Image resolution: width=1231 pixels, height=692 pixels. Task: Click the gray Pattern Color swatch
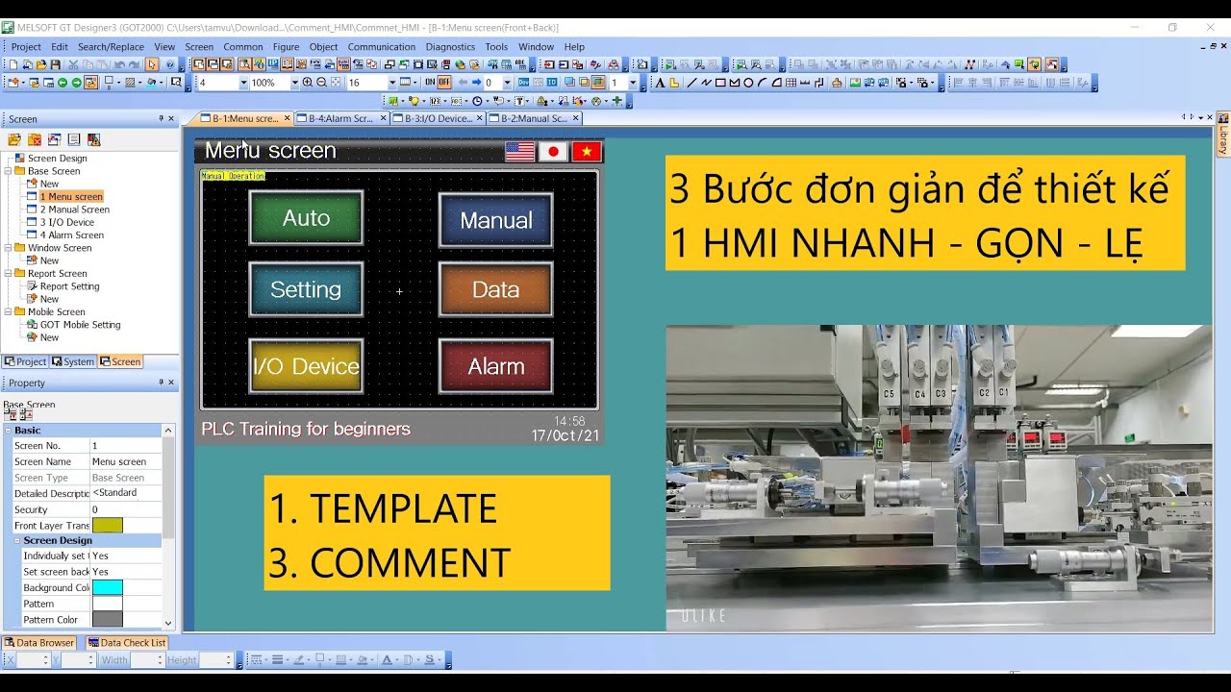[108, 619]
